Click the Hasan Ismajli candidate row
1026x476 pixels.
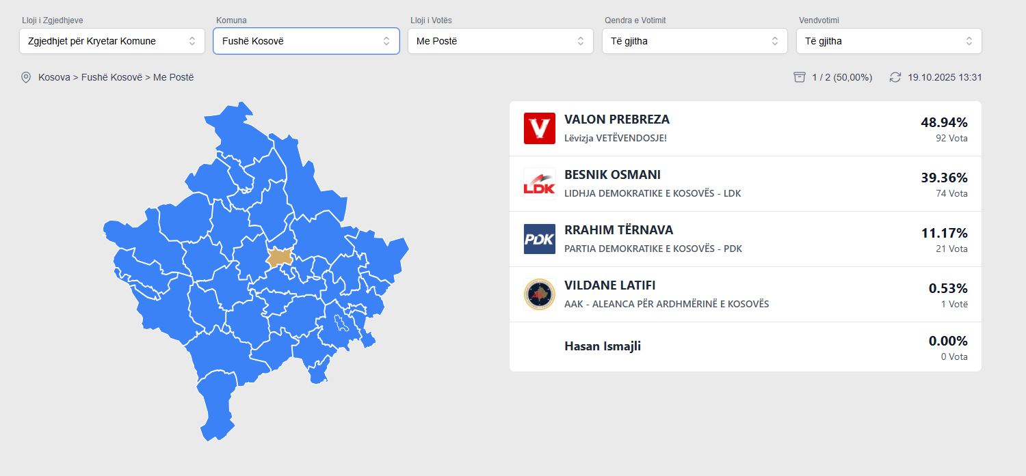(745, 347)
